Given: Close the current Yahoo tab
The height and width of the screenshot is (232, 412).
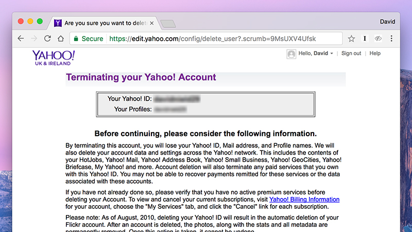Looking at the screenshot, I should pos(151,23).
